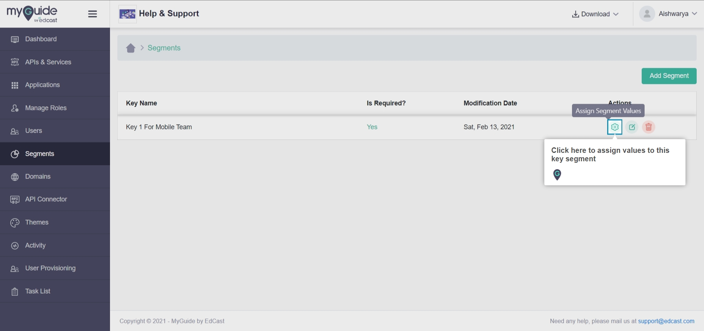Click the user avatar icon

coord(647,14)
